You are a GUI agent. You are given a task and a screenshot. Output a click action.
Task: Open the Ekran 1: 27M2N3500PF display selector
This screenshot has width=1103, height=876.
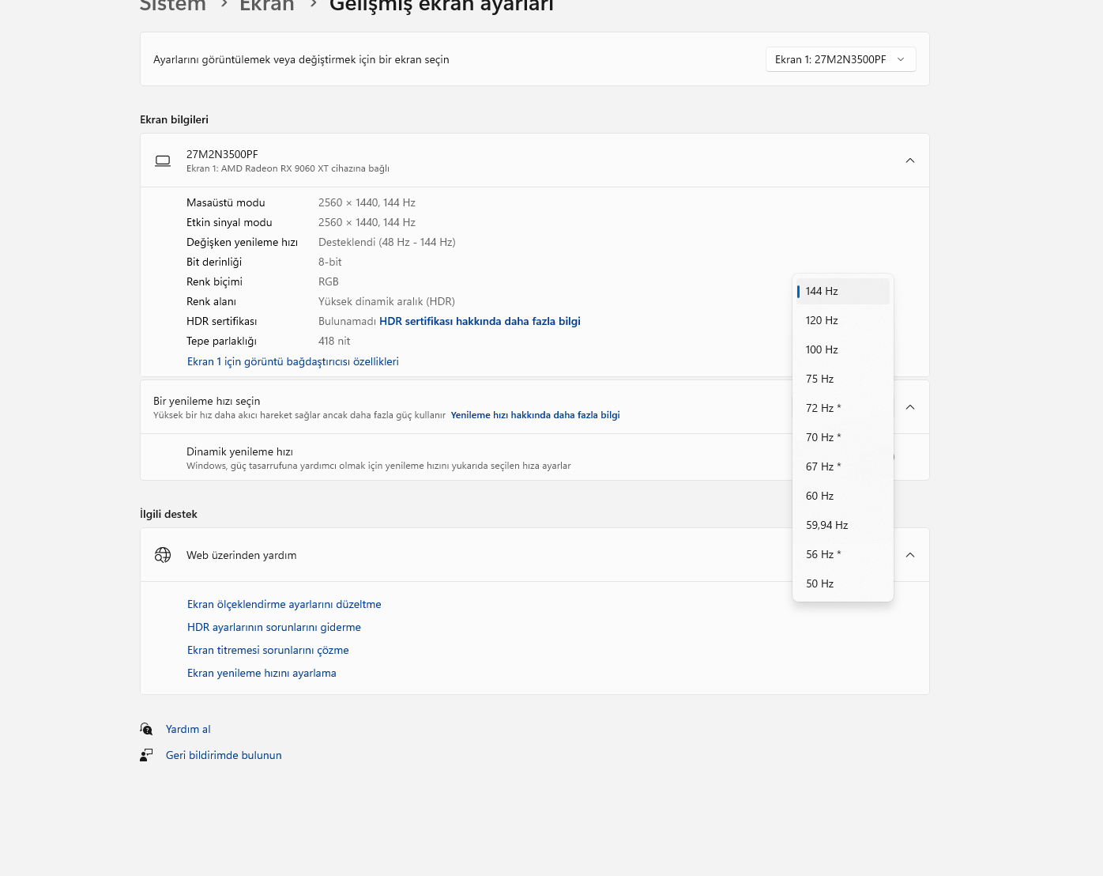(x=841, y=59)
